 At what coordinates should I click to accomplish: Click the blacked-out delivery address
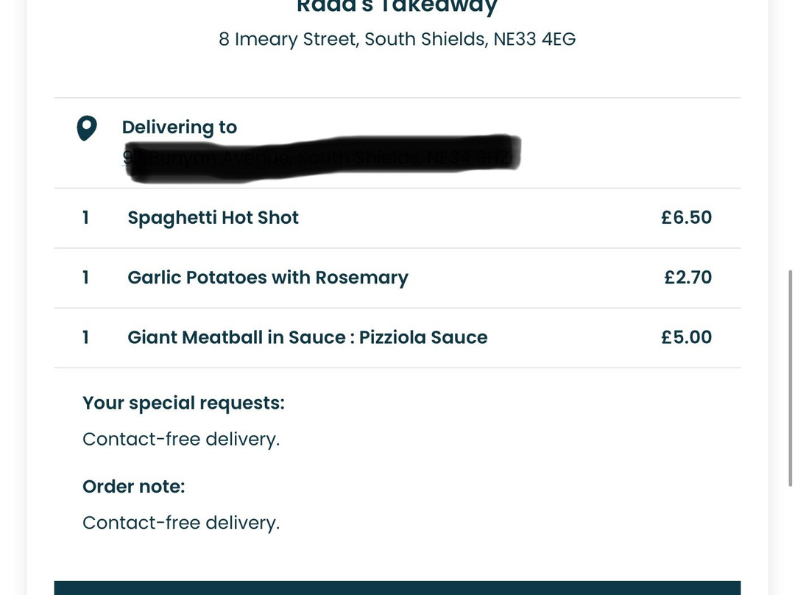point(322,158)
